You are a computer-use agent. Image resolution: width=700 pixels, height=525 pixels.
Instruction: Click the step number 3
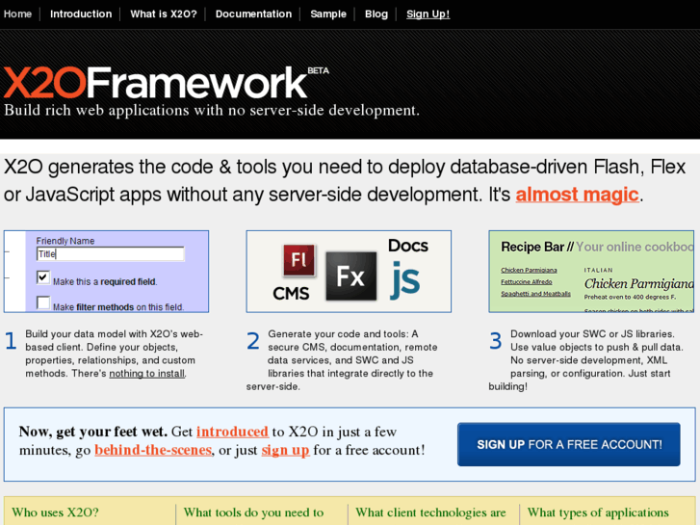[x=496, y=341]
